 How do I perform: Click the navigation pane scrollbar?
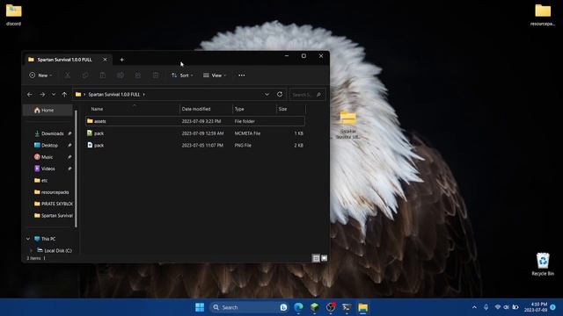(x=76, y=169)
